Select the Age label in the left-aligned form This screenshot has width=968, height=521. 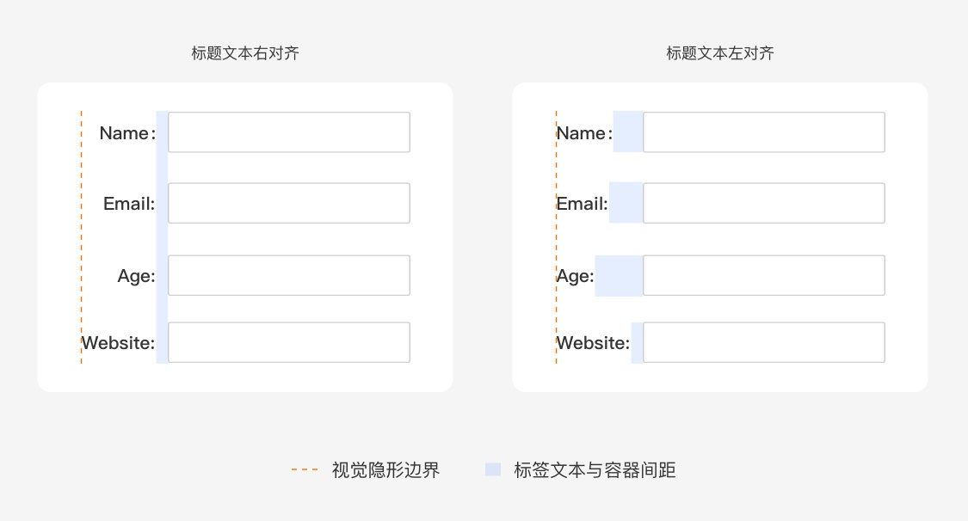573,276
